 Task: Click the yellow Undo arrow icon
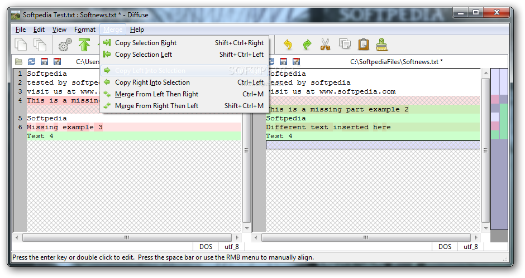click(288, 45)
